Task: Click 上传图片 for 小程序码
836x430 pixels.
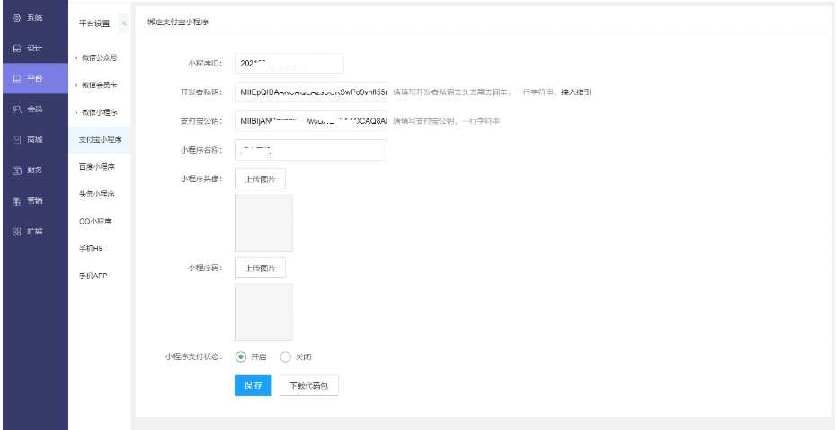Action: (x=260, y=268)
